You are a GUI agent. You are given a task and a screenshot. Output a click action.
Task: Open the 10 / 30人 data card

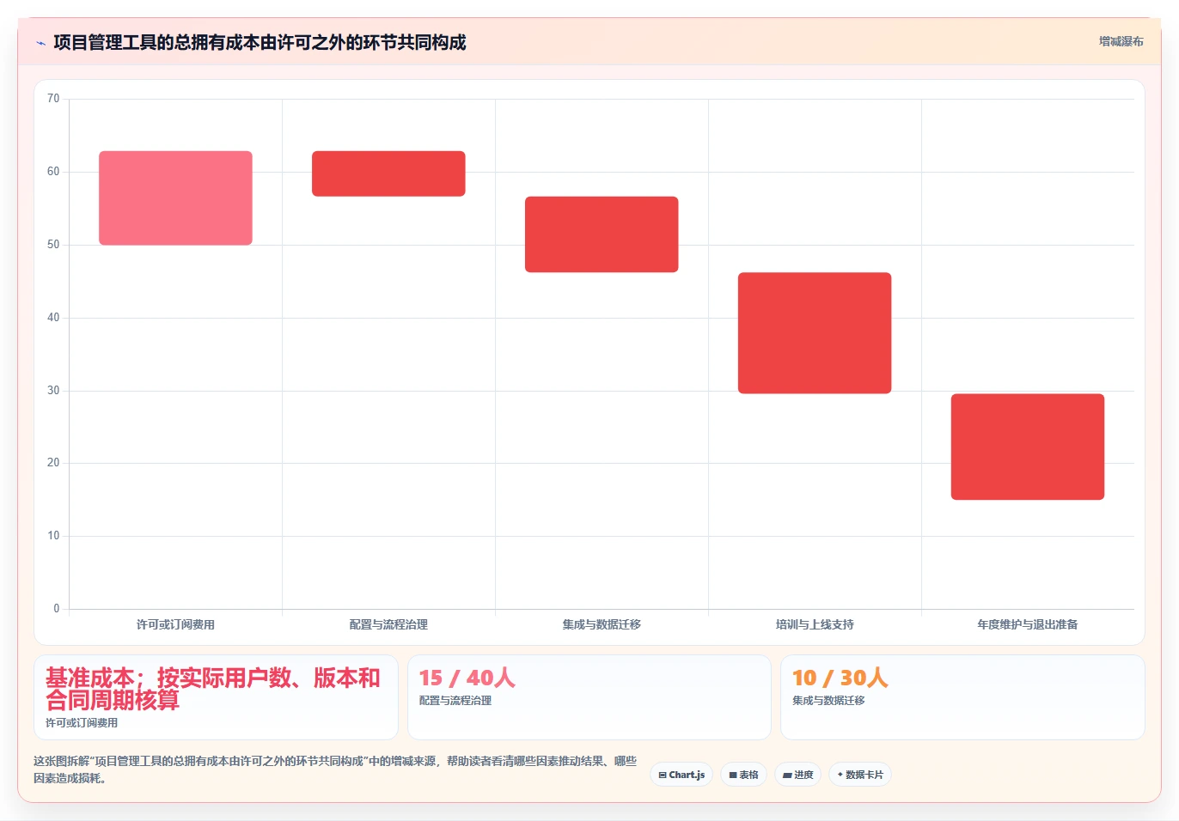[x=962, y=697]
